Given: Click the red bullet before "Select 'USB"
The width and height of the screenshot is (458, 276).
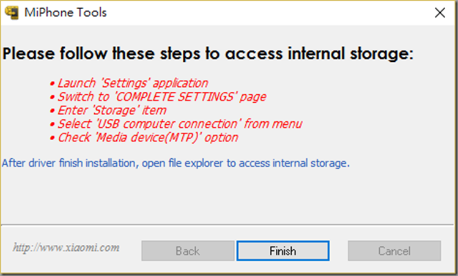Looking at the screenshot, I should 53,125.
